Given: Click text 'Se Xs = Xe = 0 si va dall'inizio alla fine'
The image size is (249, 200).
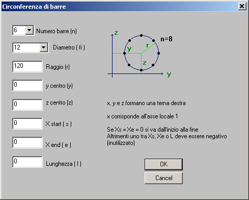Looking at the screenshot, I should (153, 130).
